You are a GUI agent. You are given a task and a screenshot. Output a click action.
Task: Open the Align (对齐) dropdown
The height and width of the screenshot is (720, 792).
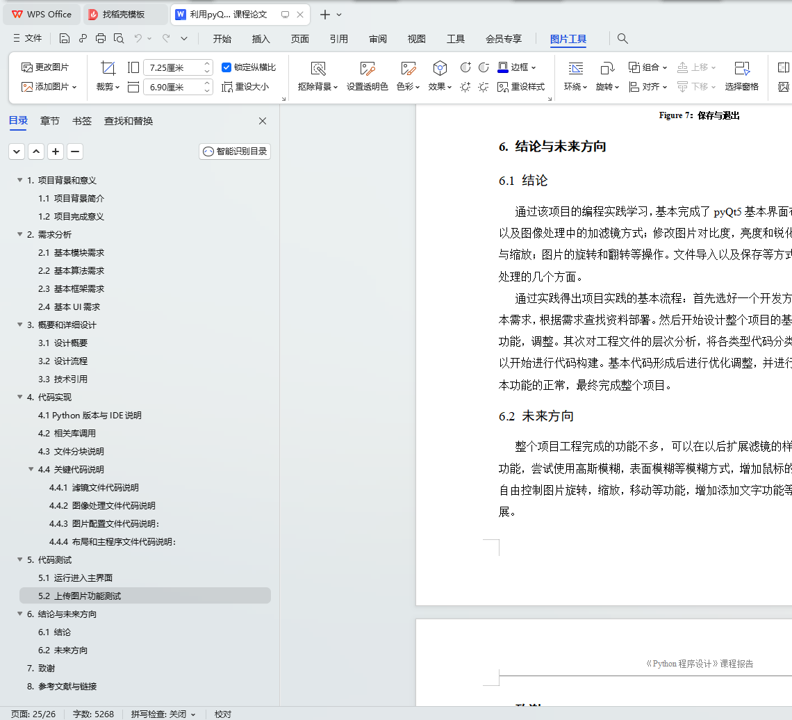coord(647,87)
